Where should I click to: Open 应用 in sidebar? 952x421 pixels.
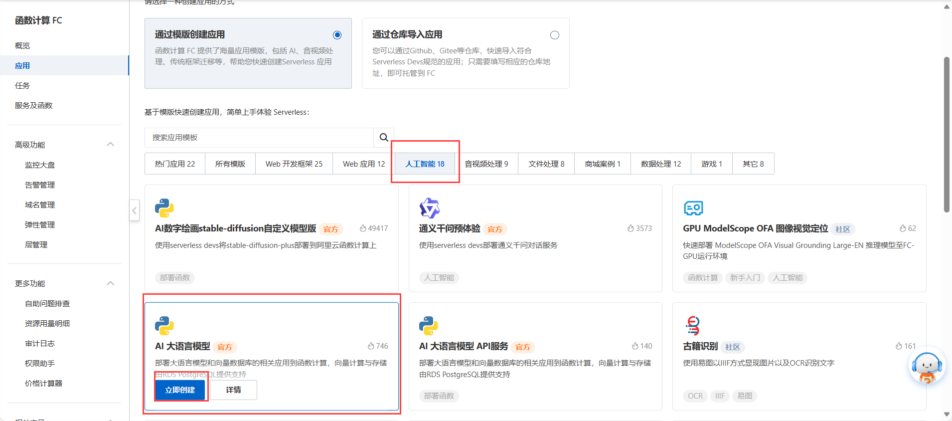pyautogui.click(x=64, y=65)
